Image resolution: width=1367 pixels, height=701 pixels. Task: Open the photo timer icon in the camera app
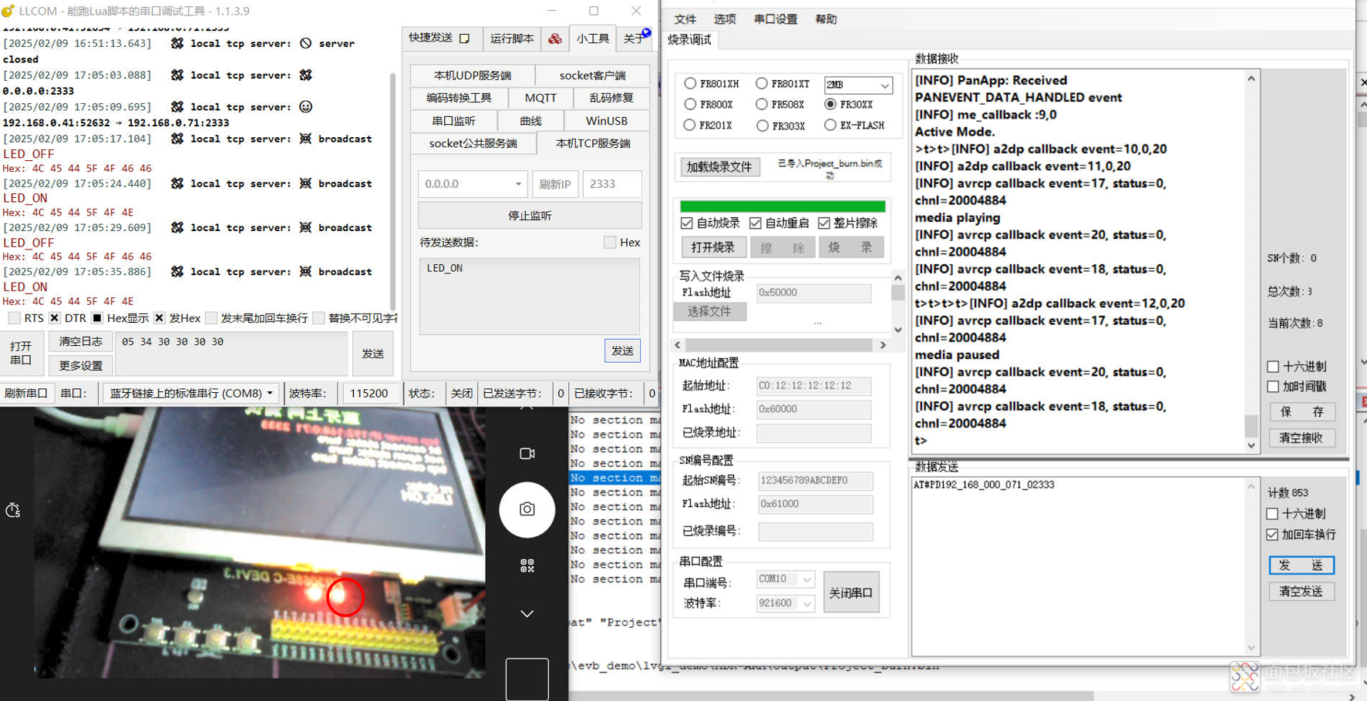(x=13, y=510)
